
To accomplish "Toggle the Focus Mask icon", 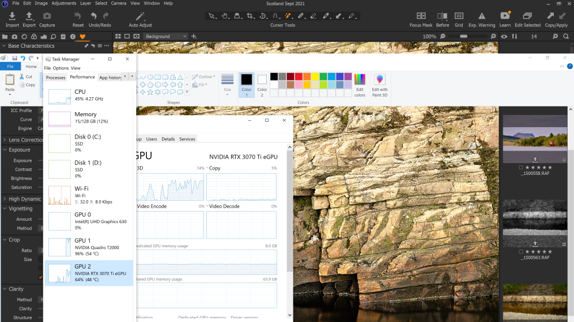I will point(421,16).
